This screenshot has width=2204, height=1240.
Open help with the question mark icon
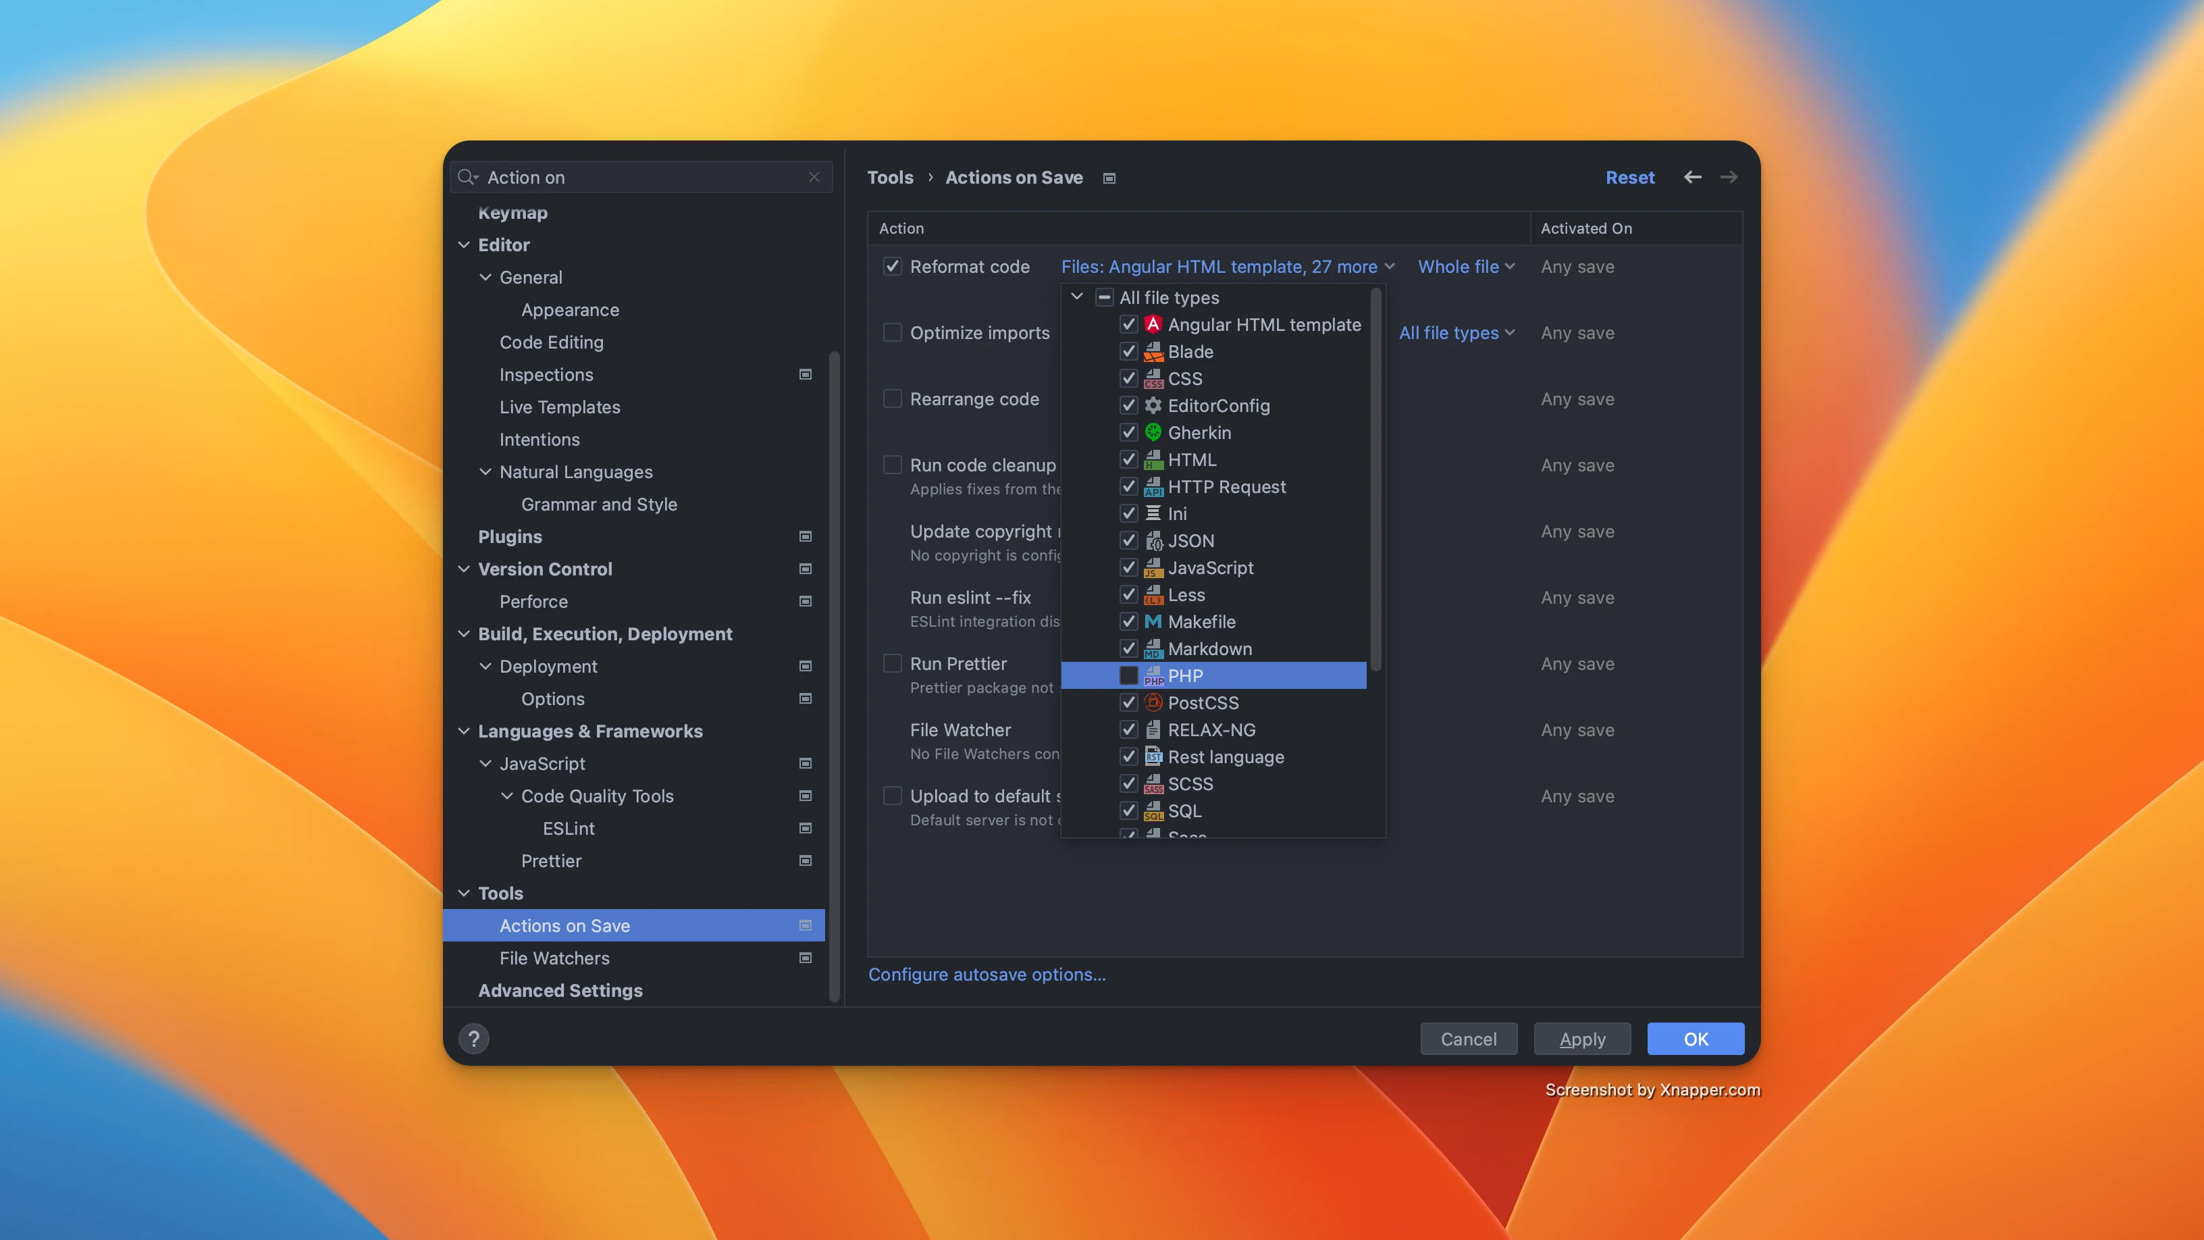[474, 1039]
